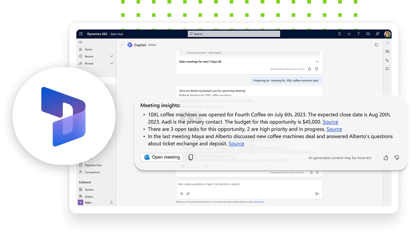Click the Search box in top bar

[x=234, y=34]
